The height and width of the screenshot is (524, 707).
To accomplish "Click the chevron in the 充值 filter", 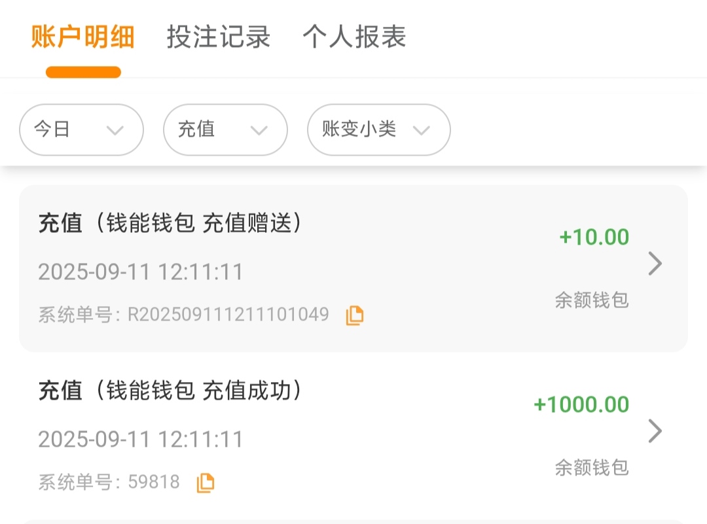I will [x=259, y=130].
